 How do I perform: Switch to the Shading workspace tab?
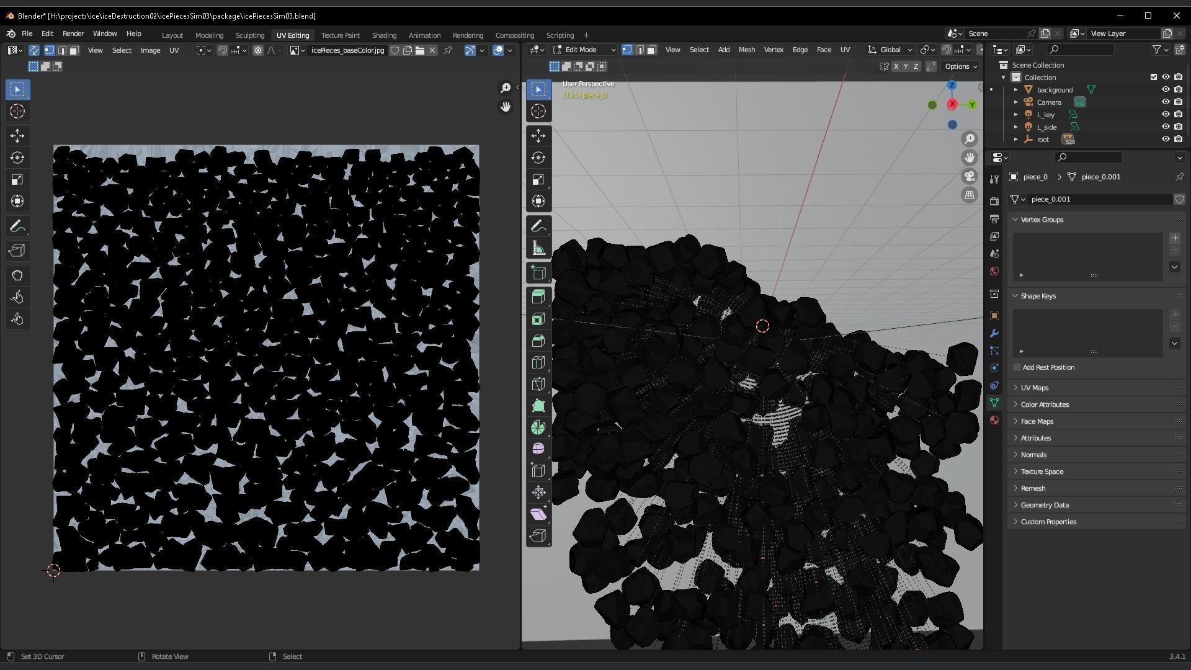384,35
